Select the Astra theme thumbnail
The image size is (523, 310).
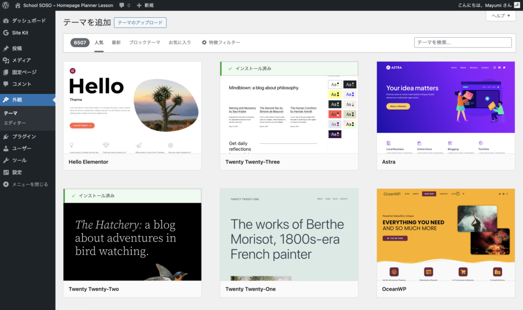(x=445, y=108)
